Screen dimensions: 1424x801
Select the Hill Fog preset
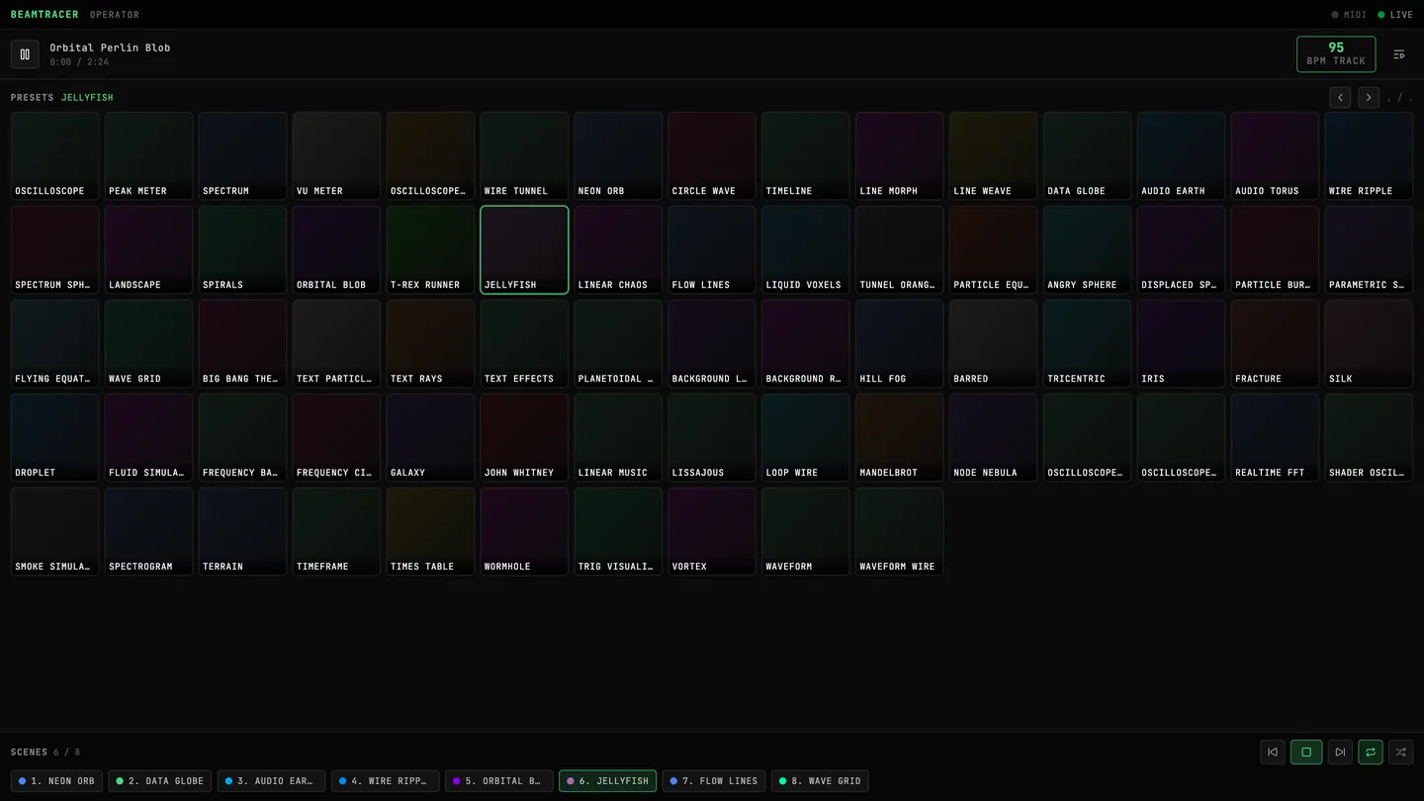pos(900,344)
